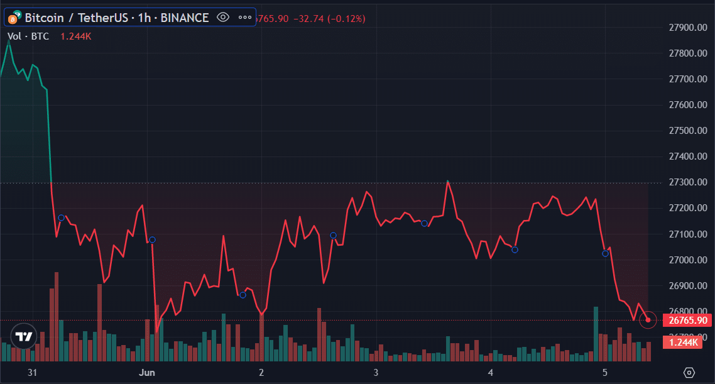Click the 27500.00 price axis label

click(x=687, y=131)
